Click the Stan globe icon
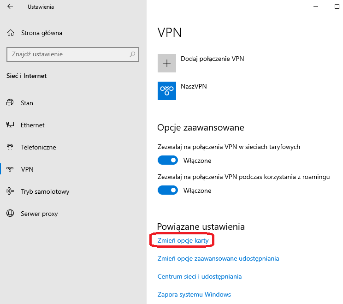Image resolution: width=343 pixels, height=304 pixels. point(10,103)
